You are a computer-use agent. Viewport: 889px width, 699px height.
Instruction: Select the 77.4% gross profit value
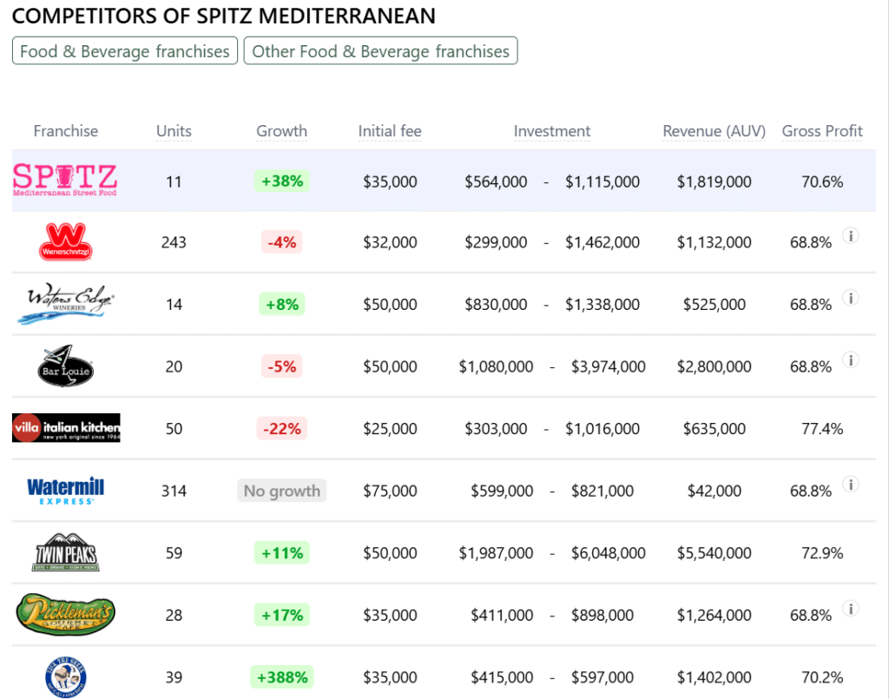(x=822, y=429)
